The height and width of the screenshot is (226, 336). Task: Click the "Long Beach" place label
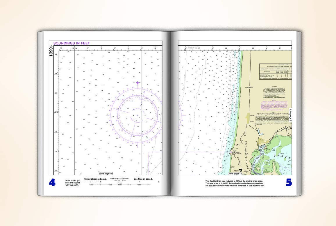(x=249, y=88)
